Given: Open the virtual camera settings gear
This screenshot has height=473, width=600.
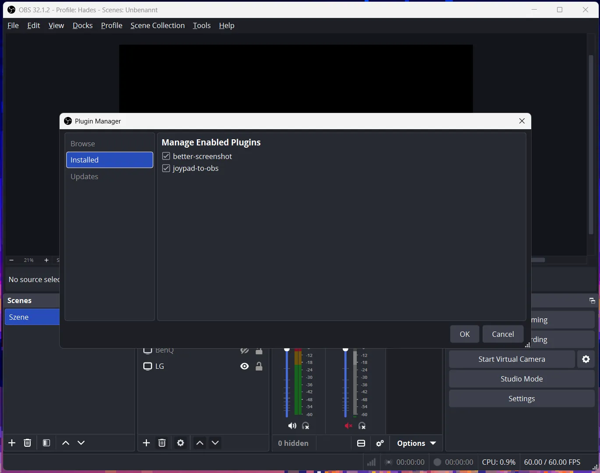Looking at the screenshot, I should pos(586,359).
